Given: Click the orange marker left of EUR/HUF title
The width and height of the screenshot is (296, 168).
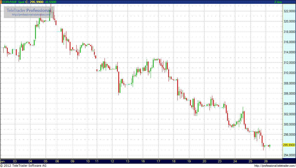Looking at the screenshot, I should pos(1,2).
